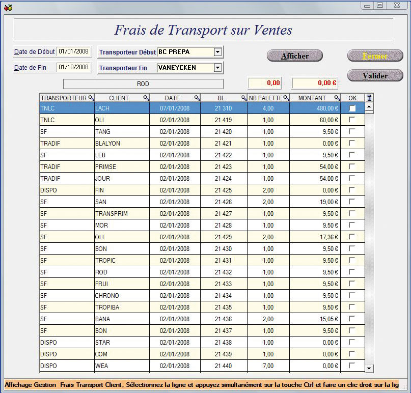Click the Transporteur Fin field showing VANEYCKEN
Image resolution: width=411 pixels, height=393 pixels.
coord(185,68)
